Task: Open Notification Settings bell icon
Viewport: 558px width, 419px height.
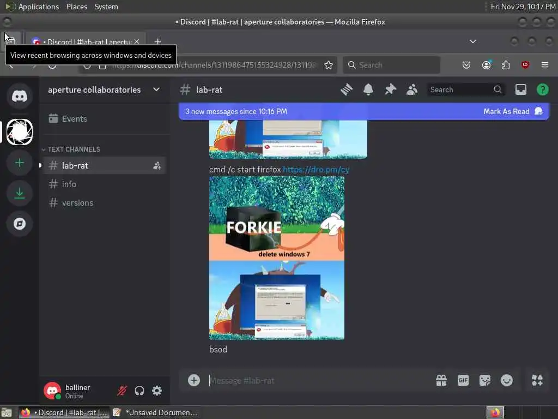Action: 368,89
